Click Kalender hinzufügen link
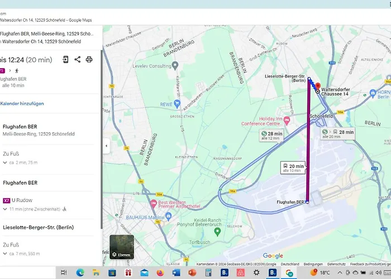This screenshot has height=279, width=391. (22, 104)
